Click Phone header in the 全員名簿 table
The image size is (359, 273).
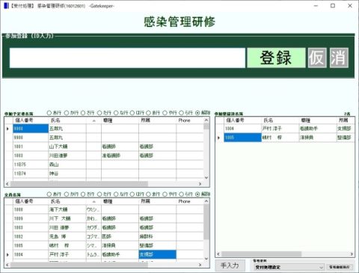190,201
